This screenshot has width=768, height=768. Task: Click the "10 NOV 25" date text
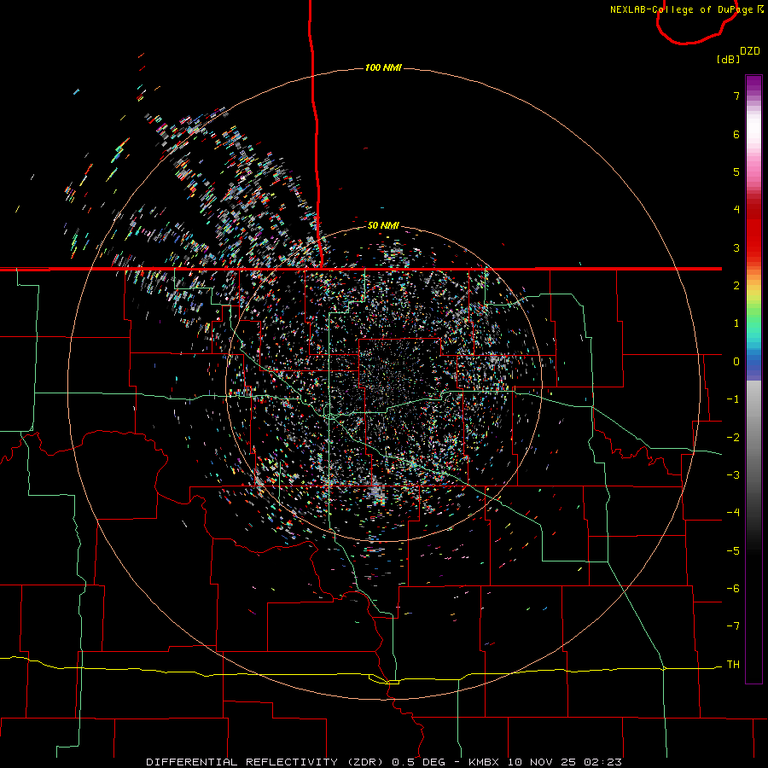(542, 762)
